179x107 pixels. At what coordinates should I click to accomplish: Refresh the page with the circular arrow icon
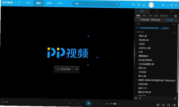coord(19,3)
